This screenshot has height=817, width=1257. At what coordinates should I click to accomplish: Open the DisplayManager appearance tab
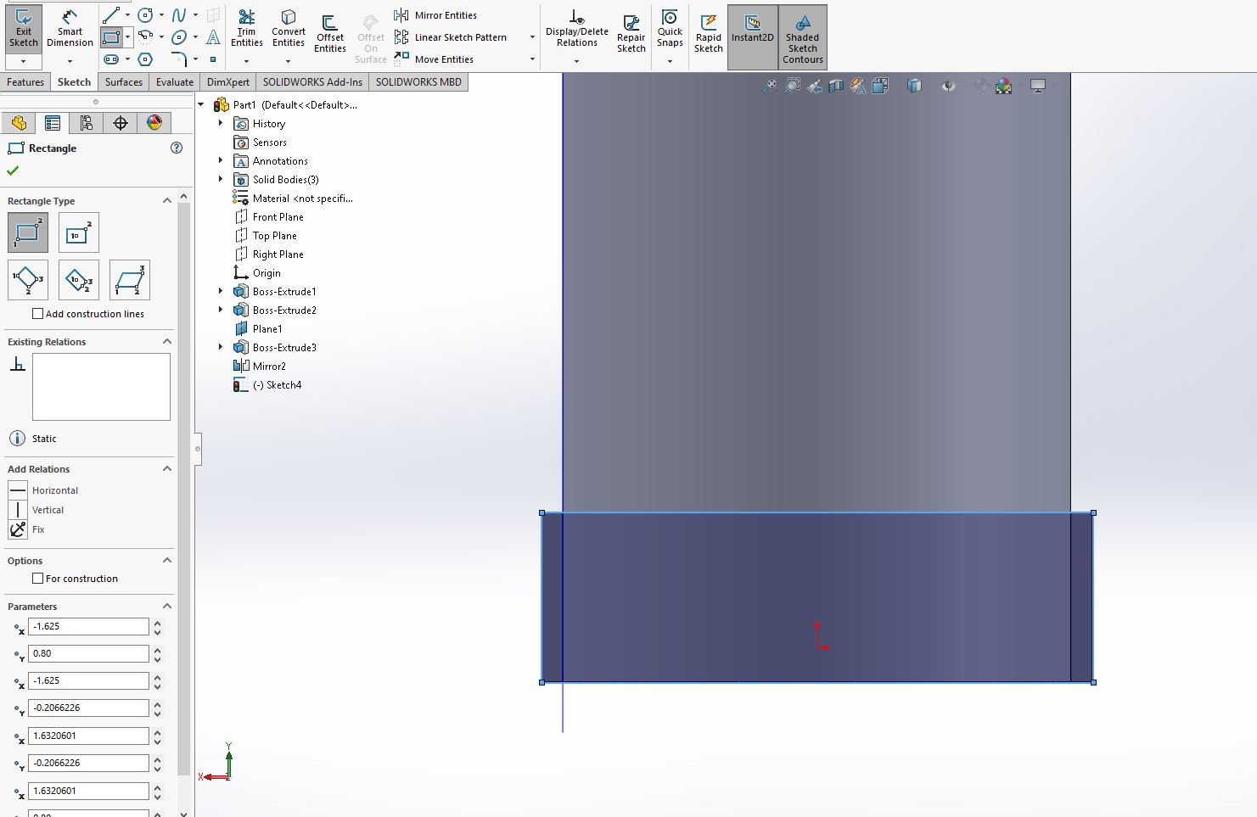[154, 123]
